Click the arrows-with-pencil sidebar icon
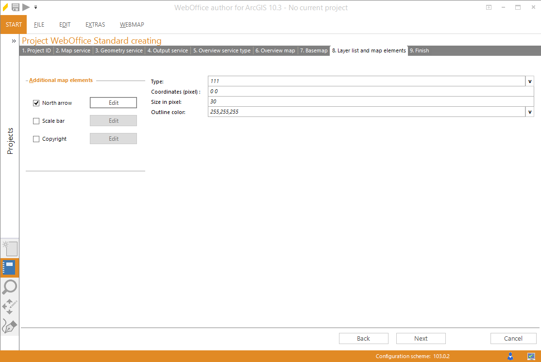541x362 pixels. click(9, 307)
